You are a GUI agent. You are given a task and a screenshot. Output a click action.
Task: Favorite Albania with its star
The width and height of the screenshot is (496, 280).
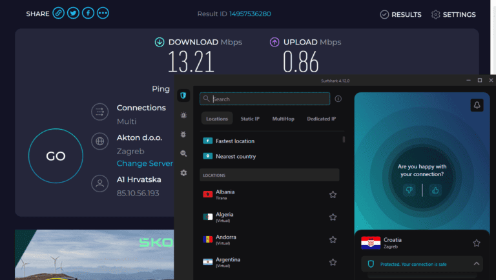pos(333,195)
